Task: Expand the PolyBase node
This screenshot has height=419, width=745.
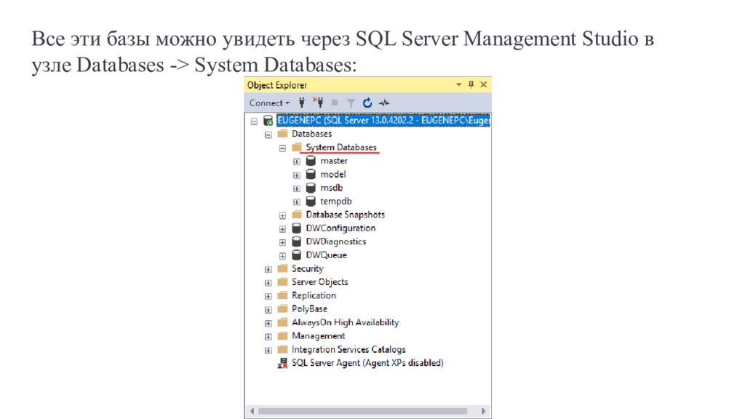Action: click(x=268, y=310)
